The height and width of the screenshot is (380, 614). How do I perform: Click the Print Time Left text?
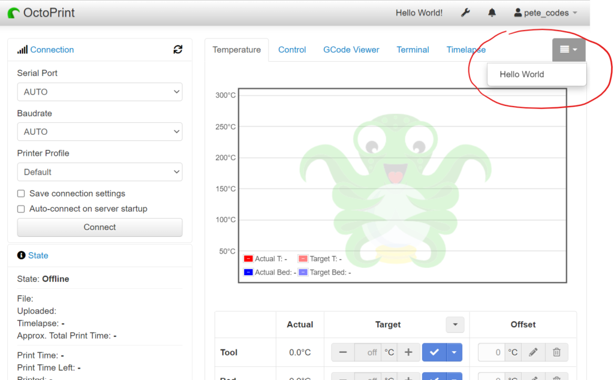coord(49,368)
